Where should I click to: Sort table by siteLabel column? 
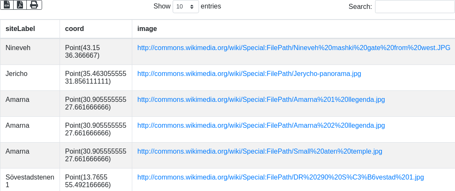pyautogui.click(x=20, y=29)
